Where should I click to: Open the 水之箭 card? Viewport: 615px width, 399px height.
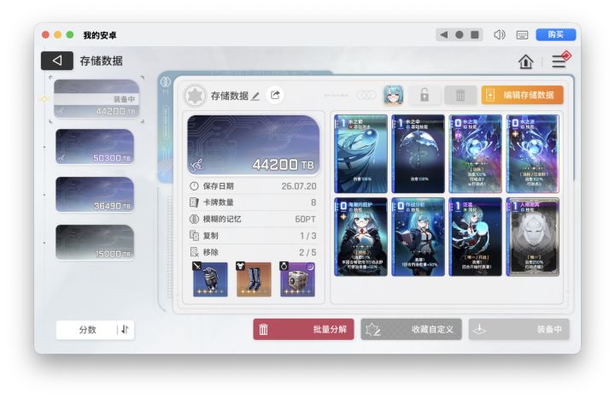360,154
